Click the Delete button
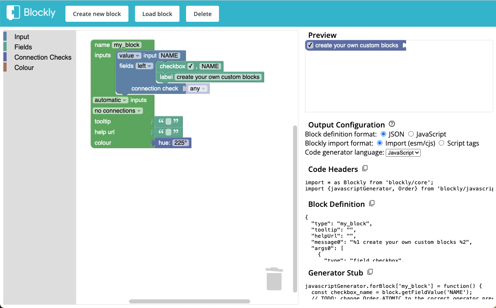Screen dimensions: 496x308 tap(202, 14)
